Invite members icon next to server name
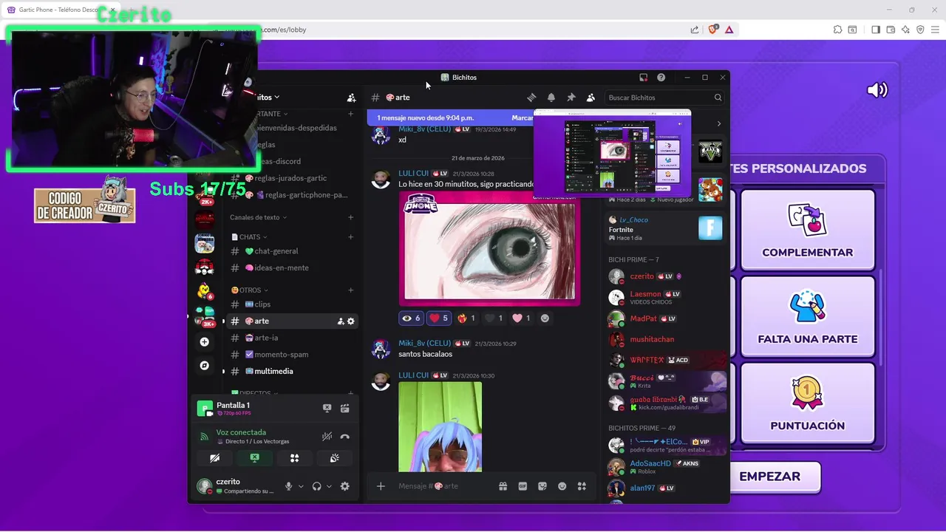Image resolution: width=946 pixels, height=532 pixels. [351, 98]
